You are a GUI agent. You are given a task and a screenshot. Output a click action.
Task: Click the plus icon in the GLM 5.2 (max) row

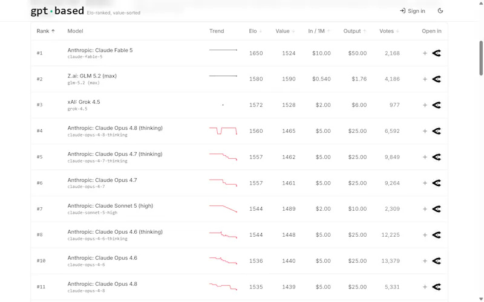click(x=425, y=79)
